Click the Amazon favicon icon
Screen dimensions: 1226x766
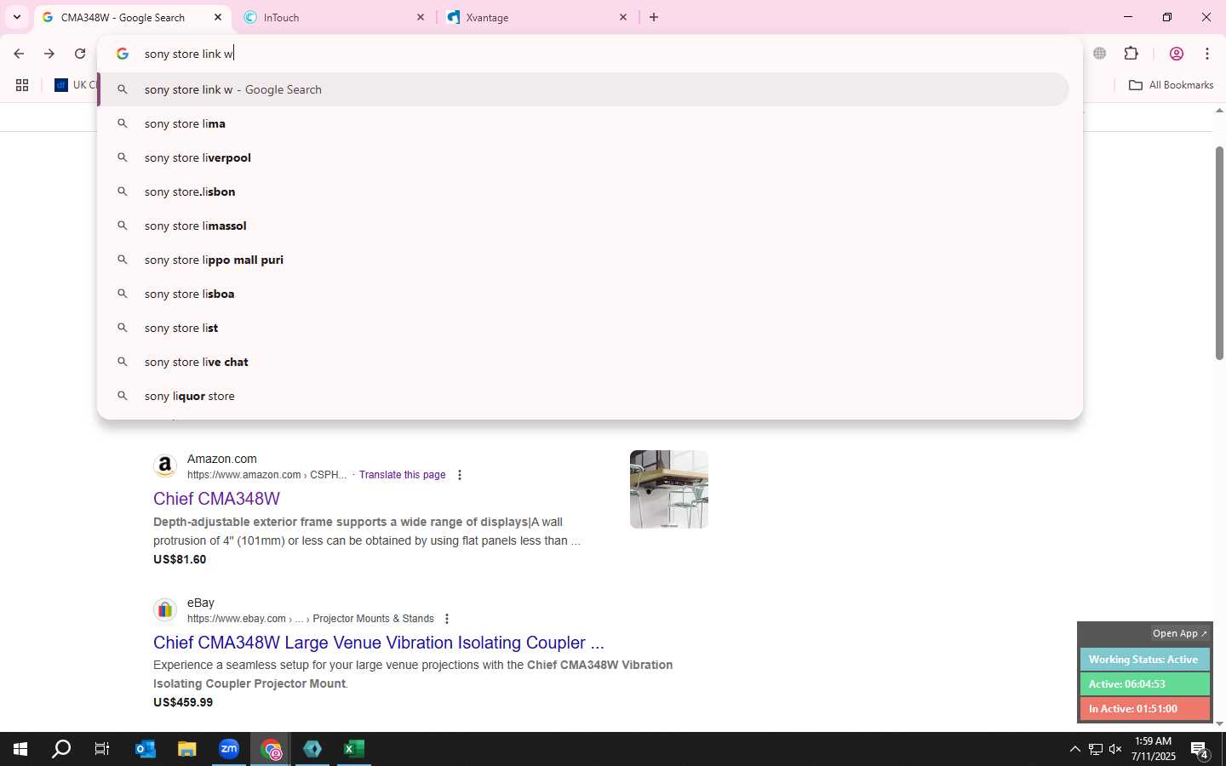pos(165,466)
